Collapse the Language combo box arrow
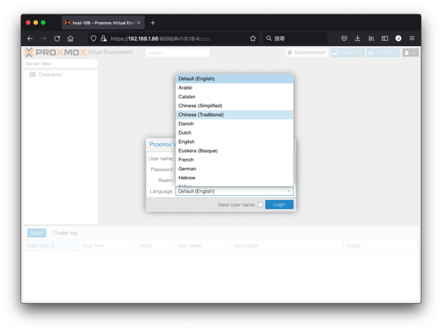The image size is (442, 331). (x=289, y=191)
